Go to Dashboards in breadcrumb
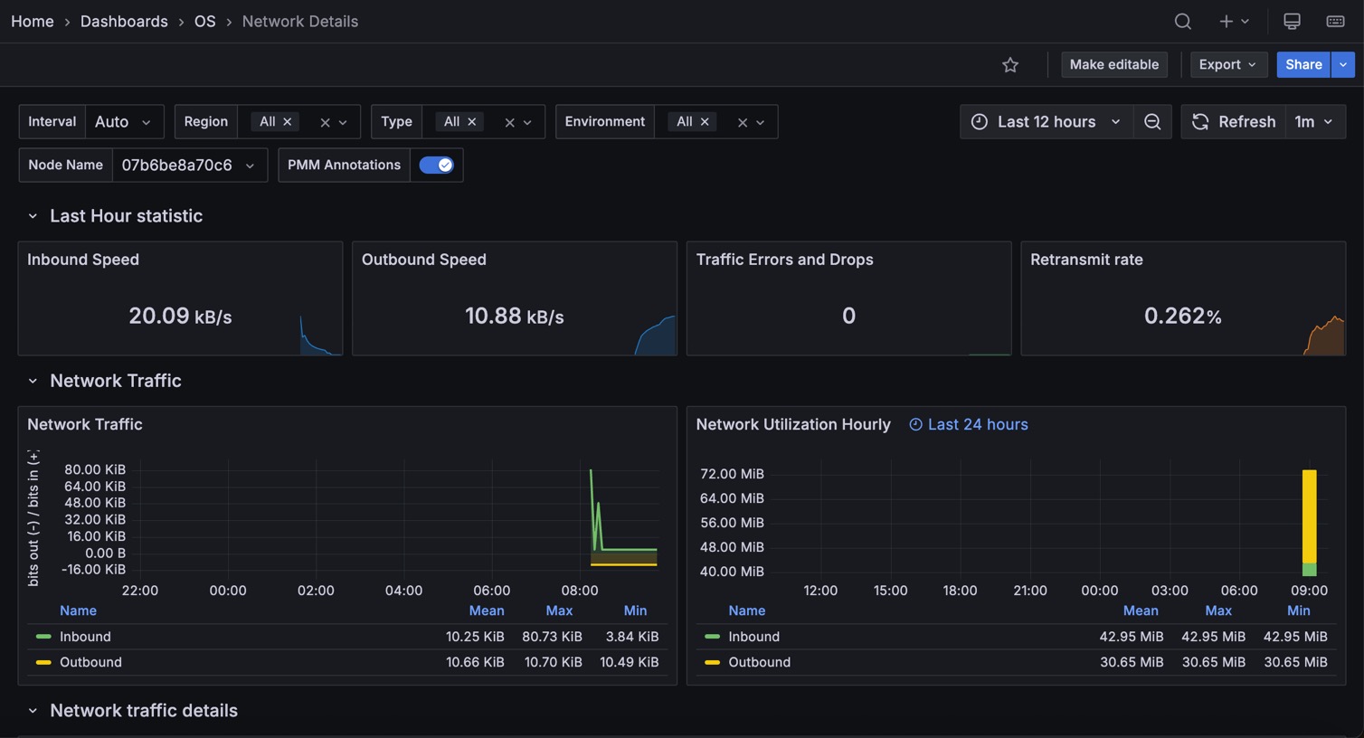 pyautogui.click(x=124, y=21)
